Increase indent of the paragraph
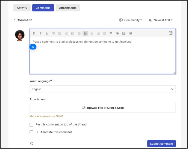The image size is (188, 149). 79,33
